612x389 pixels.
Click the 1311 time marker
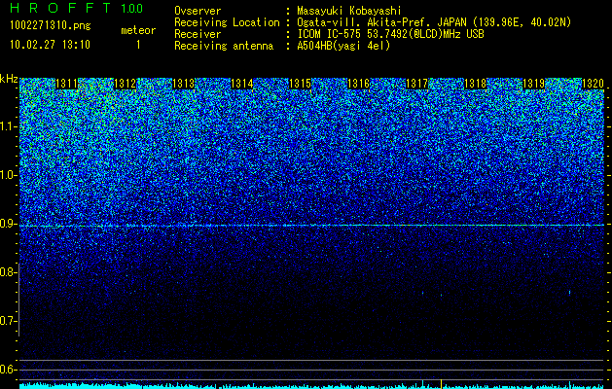pyautogui.click(x=67, y=84)
